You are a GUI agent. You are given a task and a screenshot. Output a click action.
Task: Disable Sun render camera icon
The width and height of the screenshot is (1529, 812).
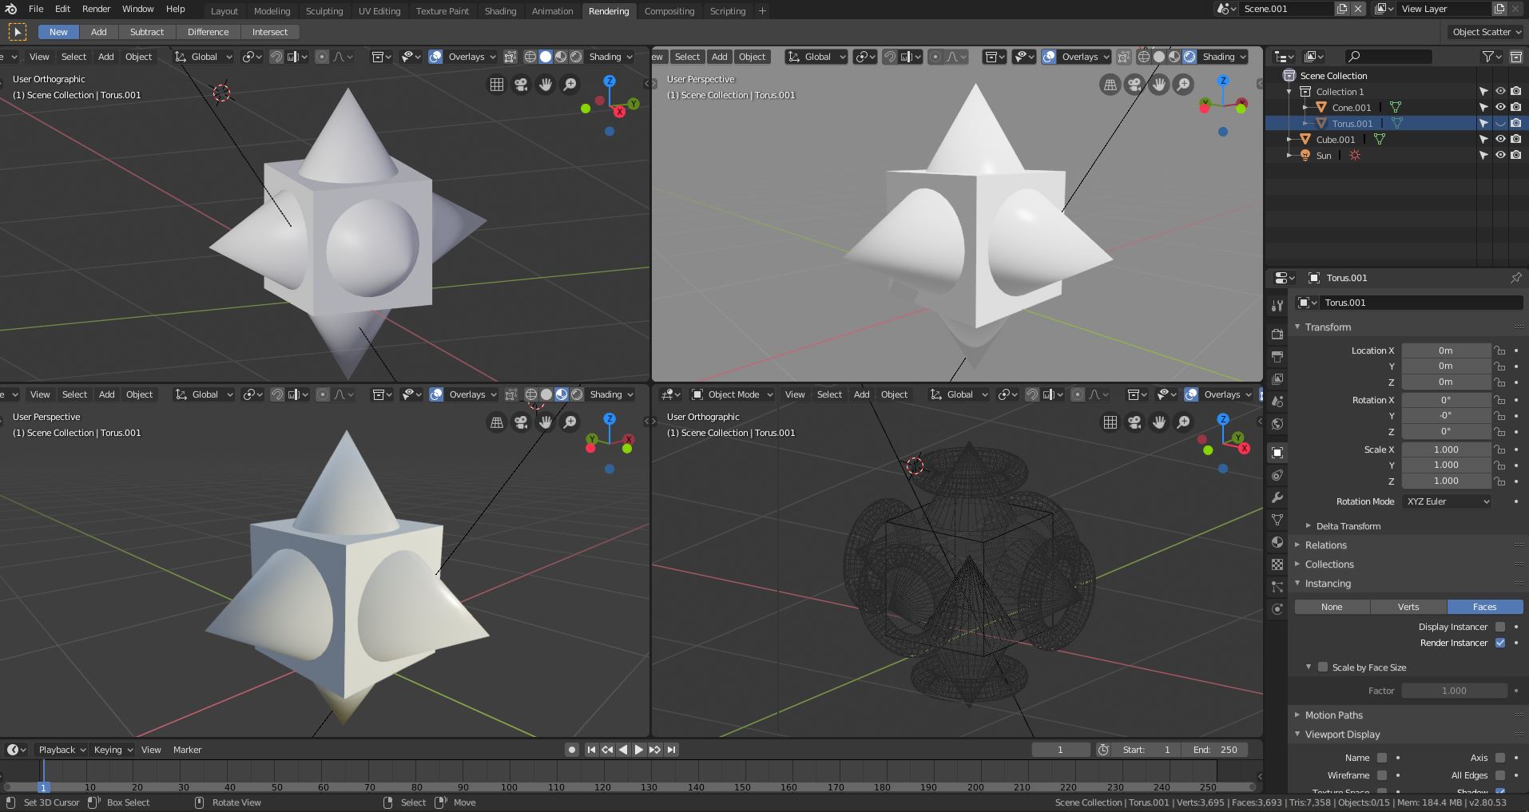(x=1516, y=155)
